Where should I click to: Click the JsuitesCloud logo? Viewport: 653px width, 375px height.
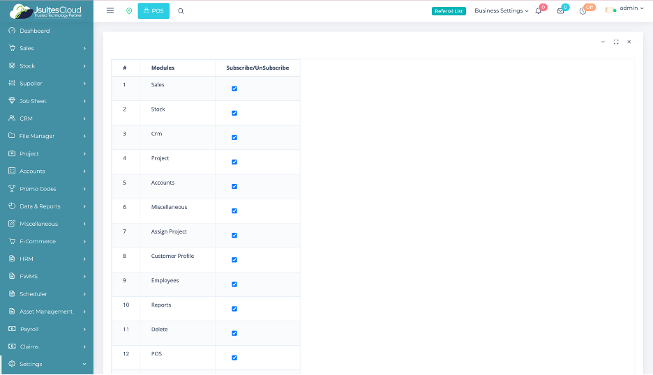coord(46,11)
